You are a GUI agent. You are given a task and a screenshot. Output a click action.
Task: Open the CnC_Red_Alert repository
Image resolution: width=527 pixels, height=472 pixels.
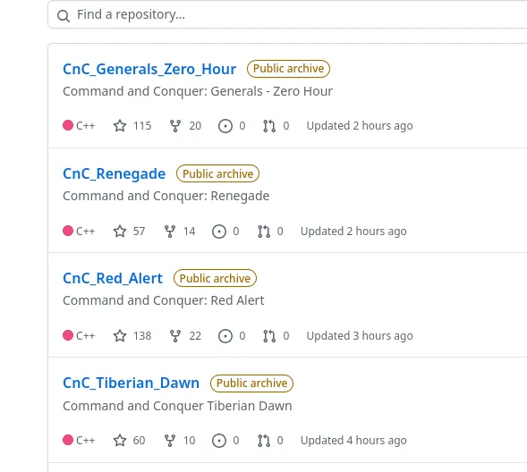tap(113, 278)
